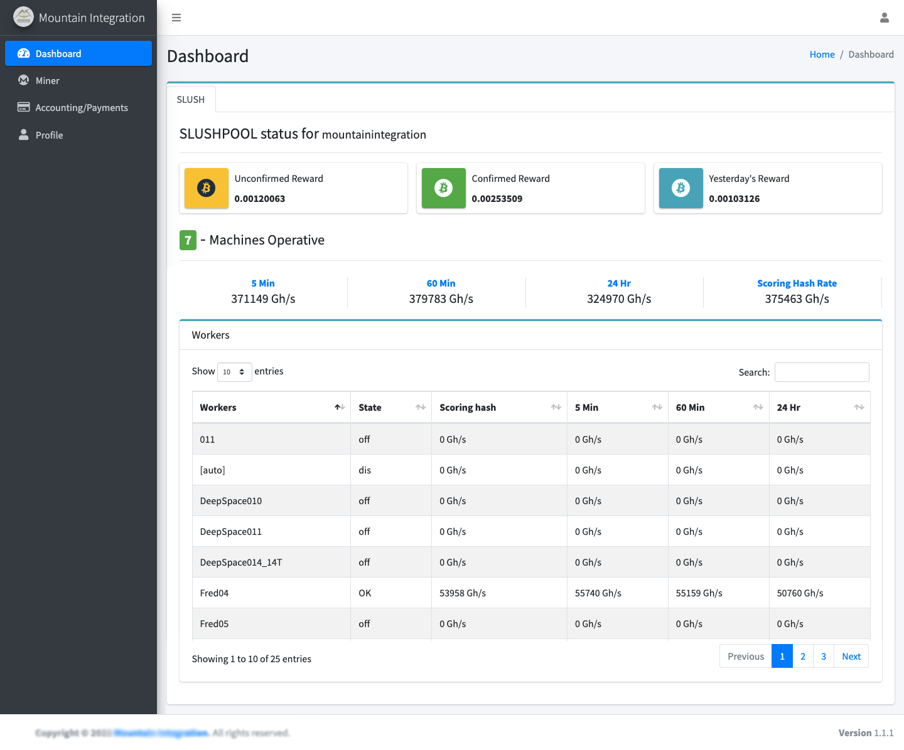This screenshot has width=904, height=750.
Task: Click Yesterday's Reward value 0.00103126
Action: (734, 199)
